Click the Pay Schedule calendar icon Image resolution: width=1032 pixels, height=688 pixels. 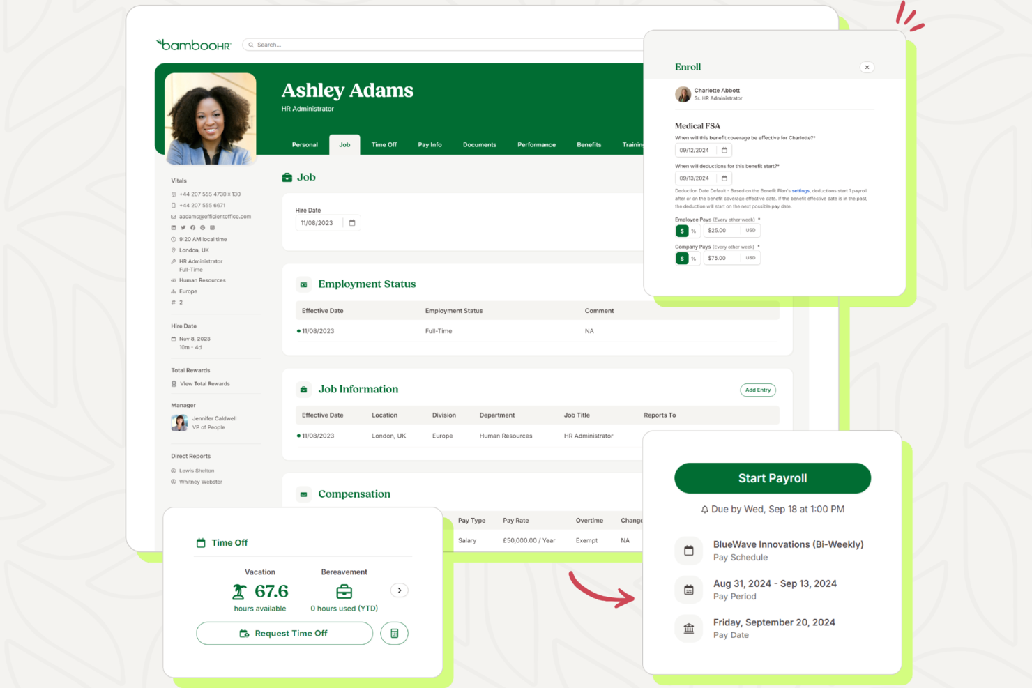(x=689, y=551)
